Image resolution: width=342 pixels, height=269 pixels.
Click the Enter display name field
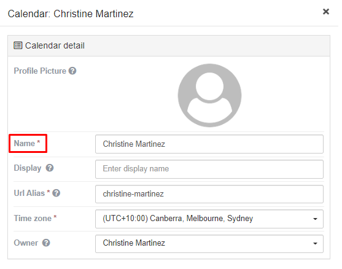(209, 169)
